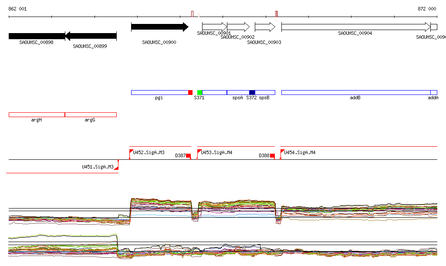446x266 pixels.
Task: Click the SAOUHSC_00900 label text
Action: [159, 42]
